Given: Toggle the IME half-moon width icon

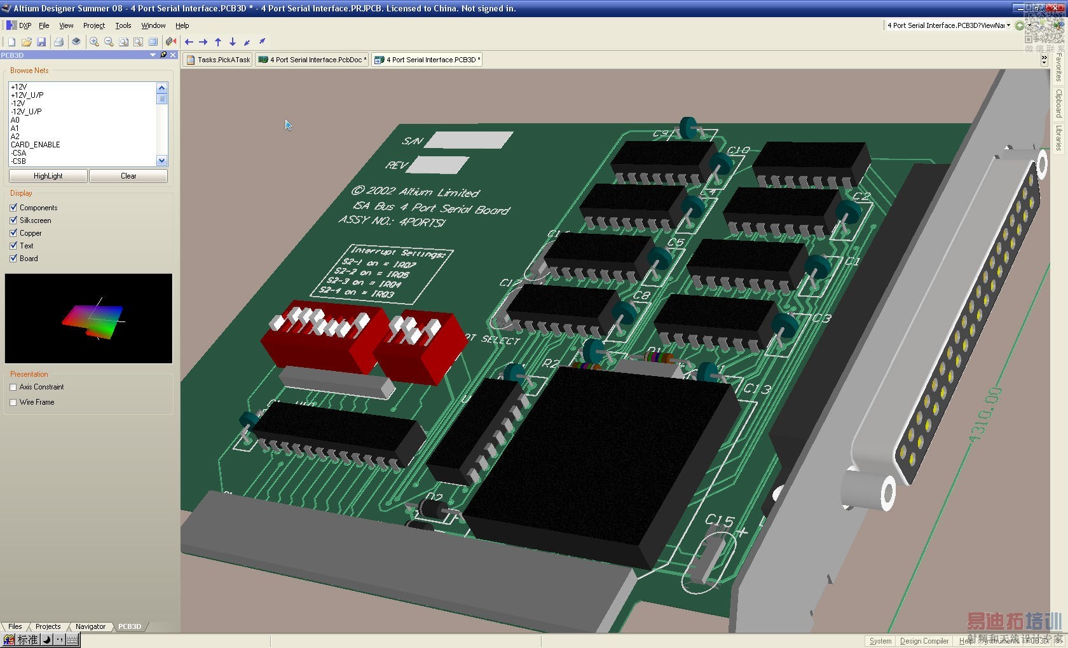Looking at the screenshot, I should (x=47, y=640).
